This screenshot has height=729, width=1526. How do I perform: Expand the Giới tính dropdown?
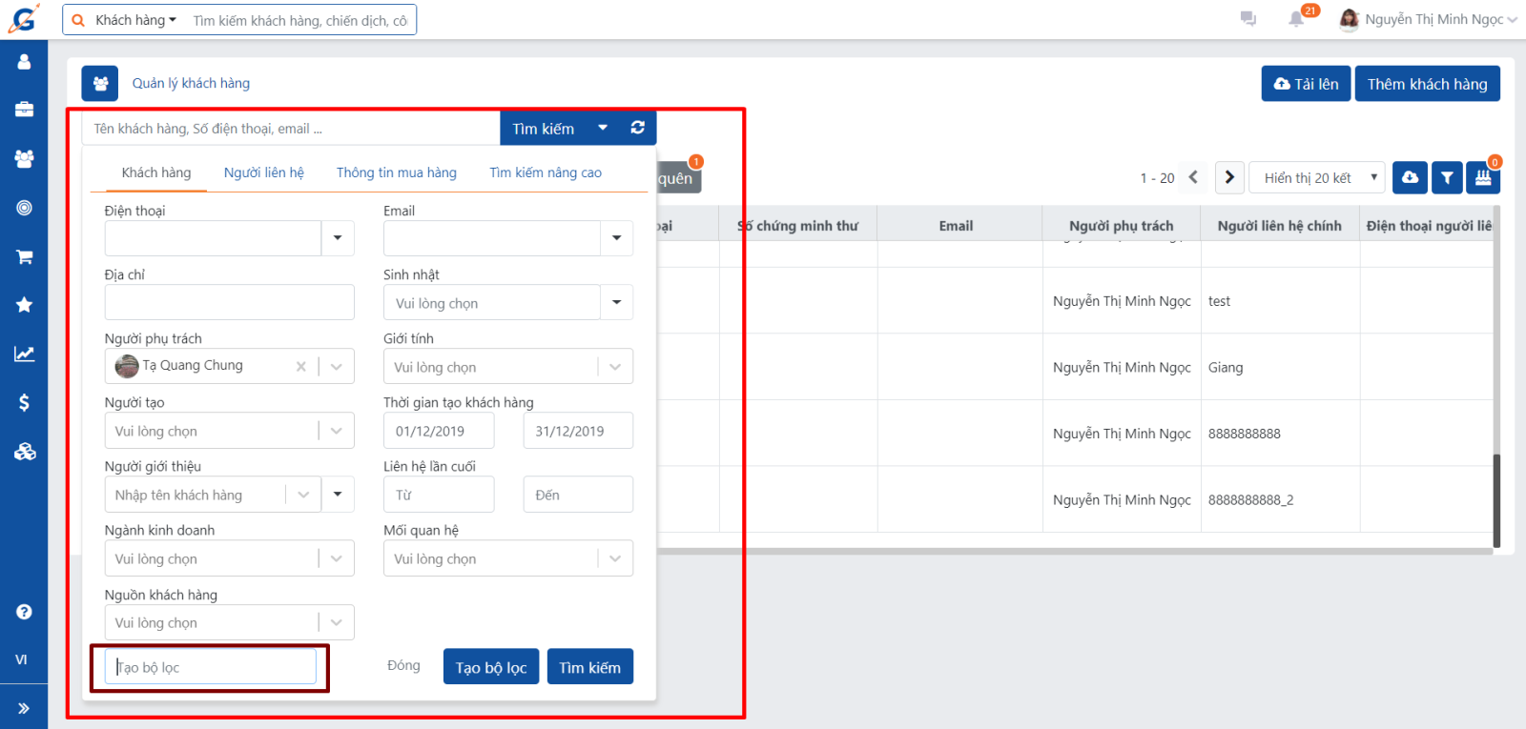pos(615,367)
